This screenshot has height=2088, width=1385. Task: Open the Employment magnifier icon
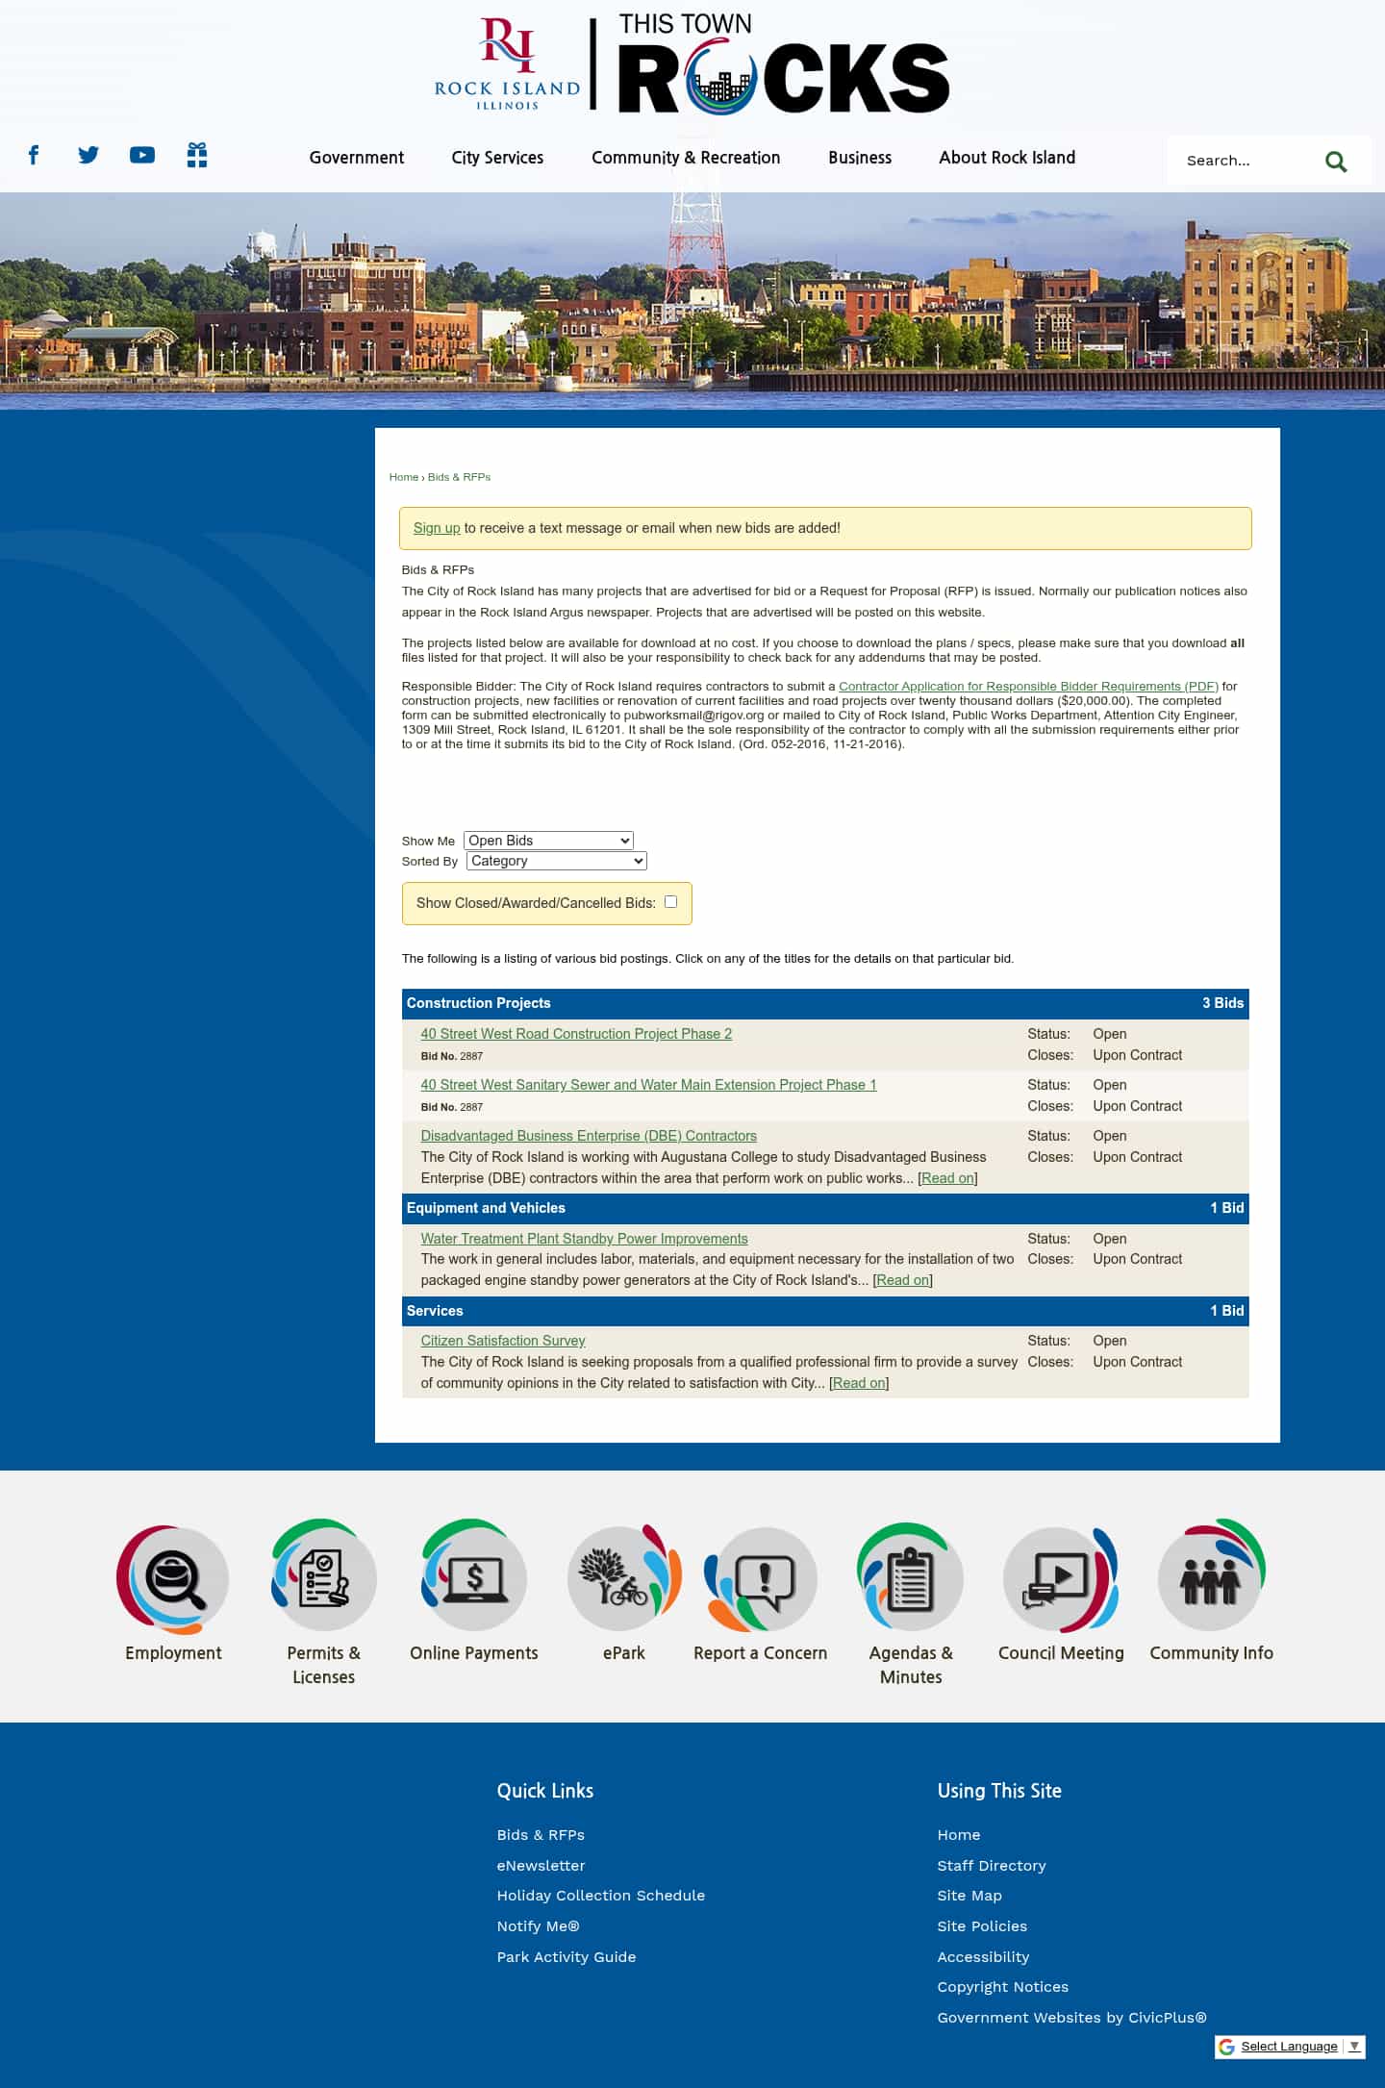173,1578
